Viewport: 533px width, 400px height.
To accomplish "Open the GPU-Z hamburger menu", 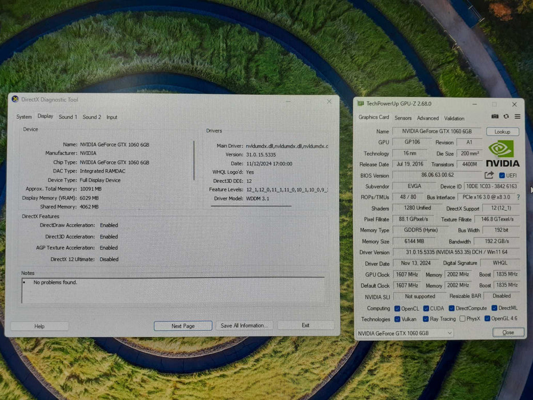I will tap(518, 117).
